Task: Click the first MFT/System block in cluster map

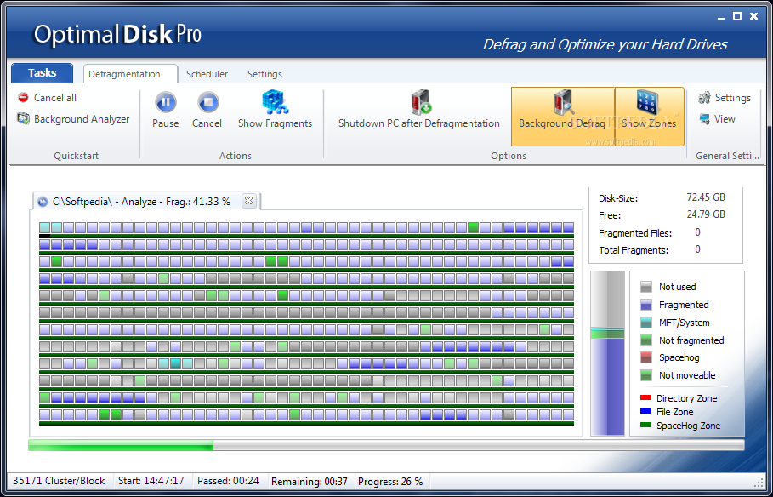Action: pos(44,227)
